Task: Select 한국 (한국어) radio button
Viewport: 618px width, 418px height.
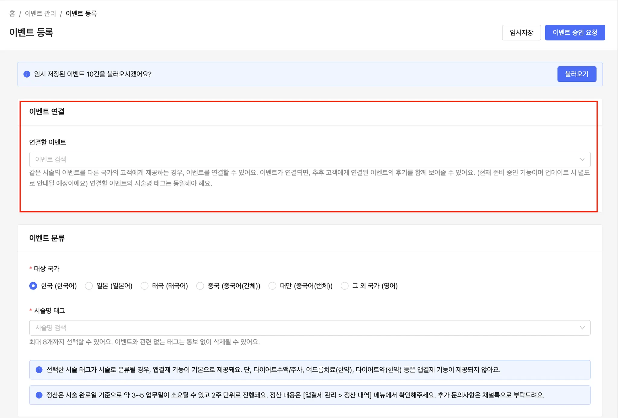Action: (x=33, y=286)
